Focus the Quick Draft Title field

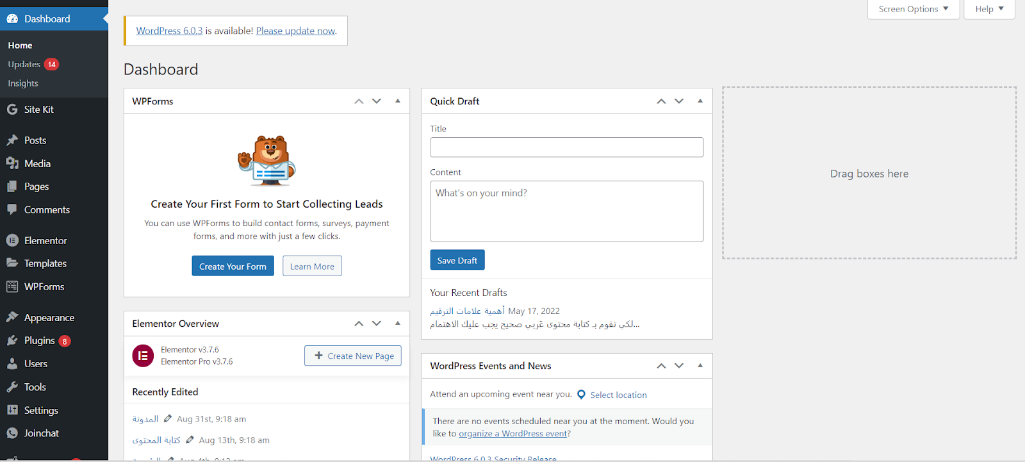click(567, 147)
